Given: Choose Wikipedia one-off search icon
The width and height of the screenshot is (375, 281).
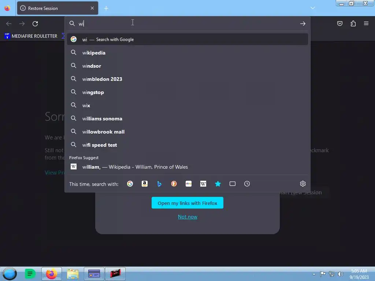Looking at the screenshot, I should click(203, 184).
